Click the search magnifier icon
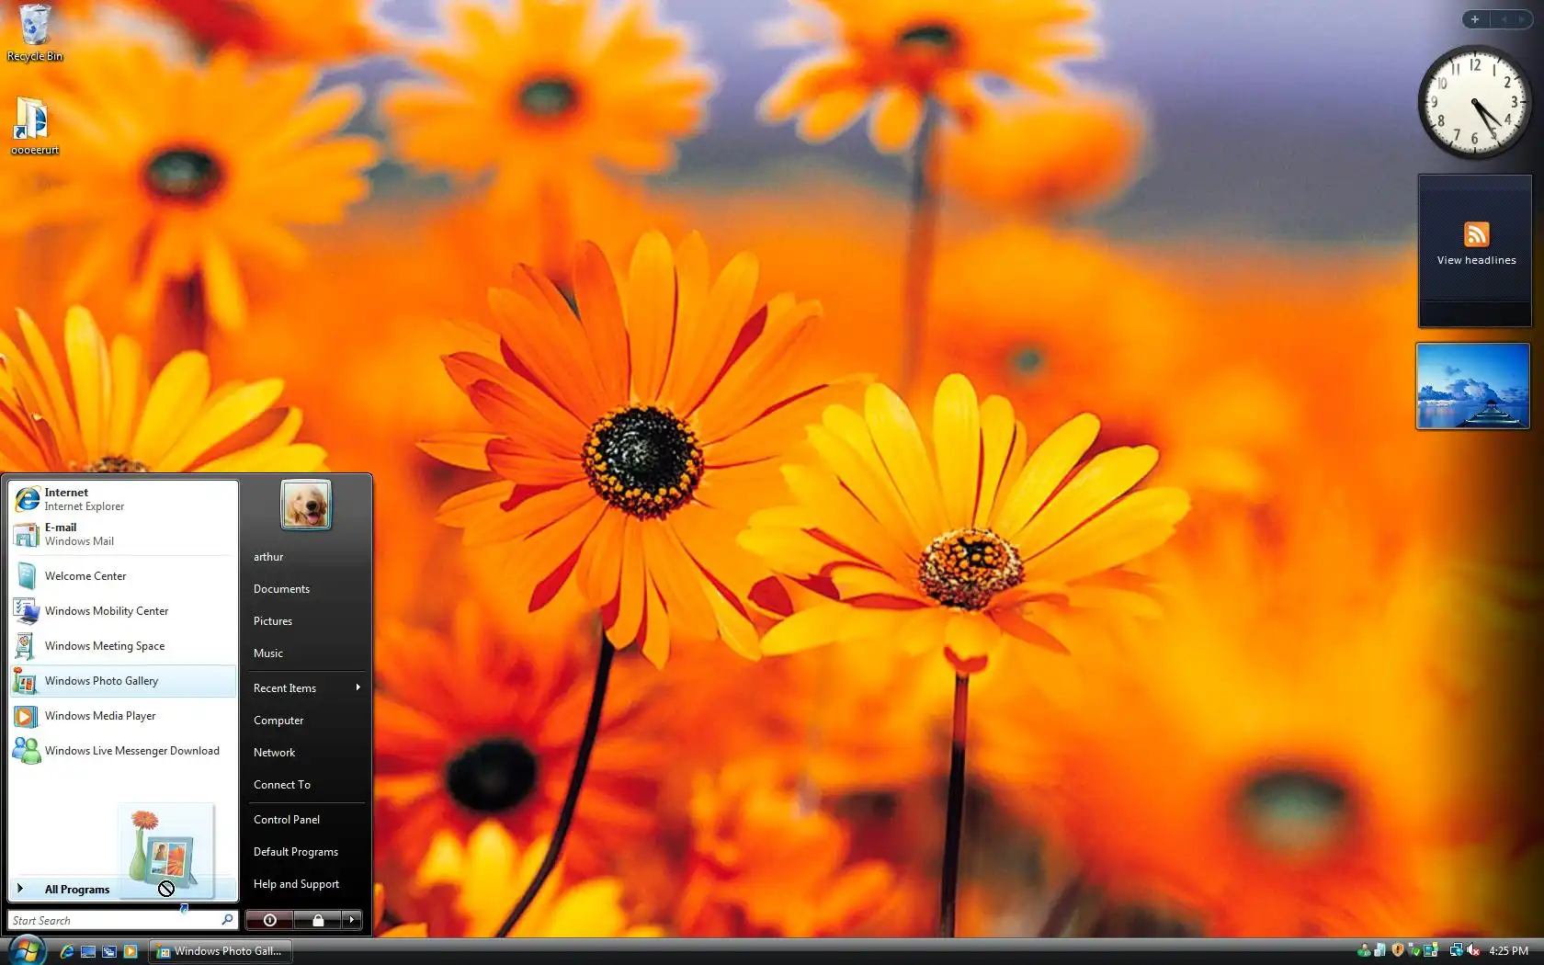Viewport: 1544px width, 965px height. 227,919
